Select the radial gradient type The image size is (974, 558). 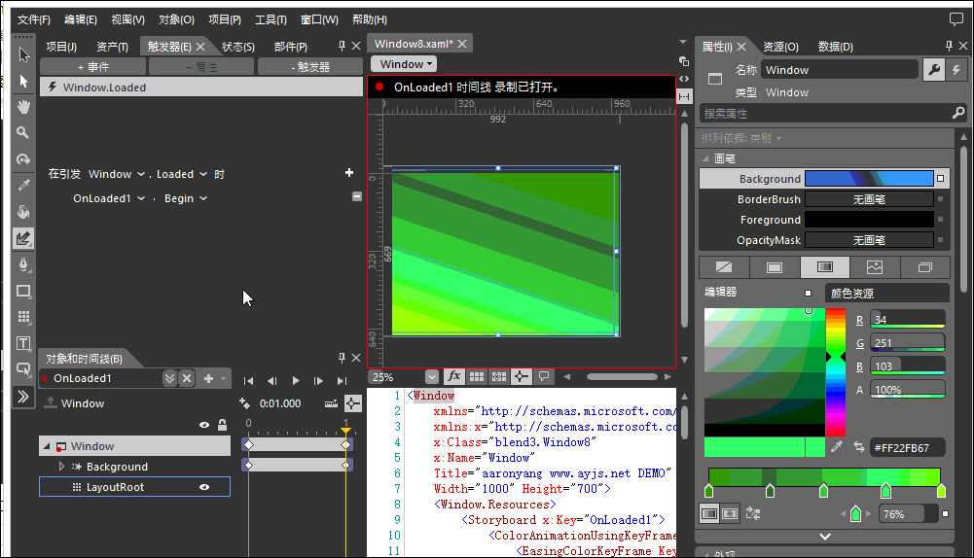click(729, 514)
